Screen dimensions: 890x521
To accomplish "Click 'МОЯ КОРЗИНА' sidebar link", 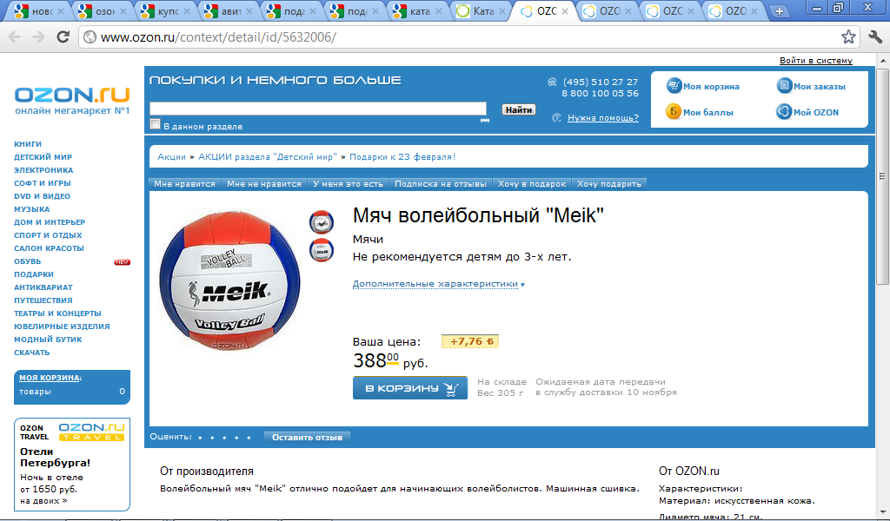I will tap(50, 378).
